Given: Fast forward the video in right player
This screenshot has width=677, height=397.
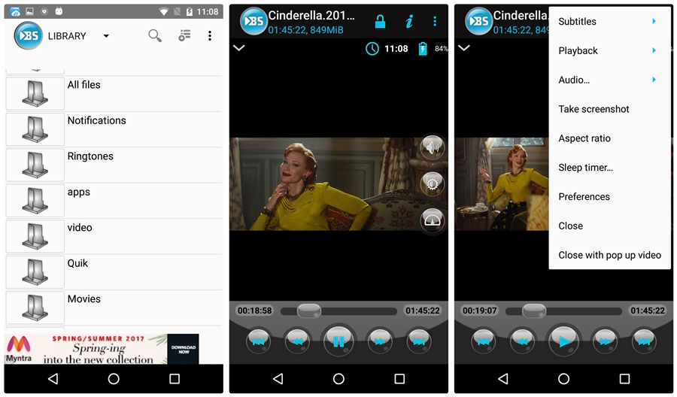Looking at the screenshot, I should [x=605, y=341].
